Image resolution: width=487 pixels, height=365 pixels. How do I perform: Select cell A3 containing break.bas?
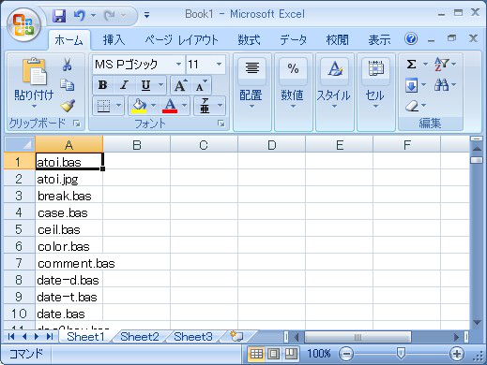click(68, 196)
